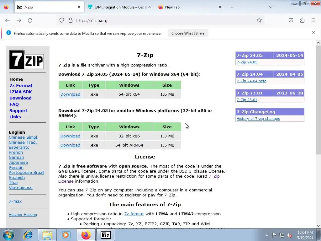Open the 7-Zip 24.04 beta link
The image size is (321, 241).
tap(251, 81)
